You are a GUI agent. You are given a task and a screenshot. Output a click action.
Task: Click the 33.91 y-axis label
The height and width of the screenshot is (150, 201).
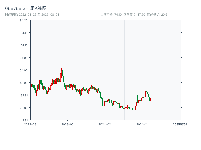pos(24,95)
